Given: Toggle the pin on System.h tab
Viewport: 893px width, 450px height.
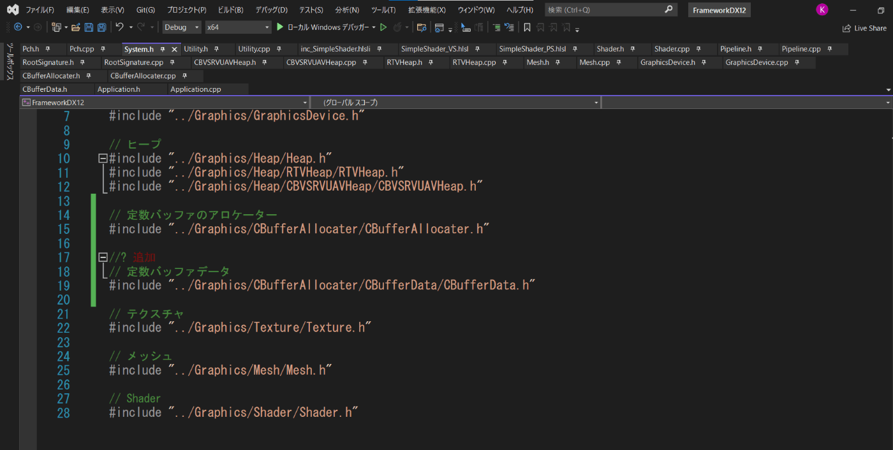Looking at the screenshot, I should pos(163,49).
